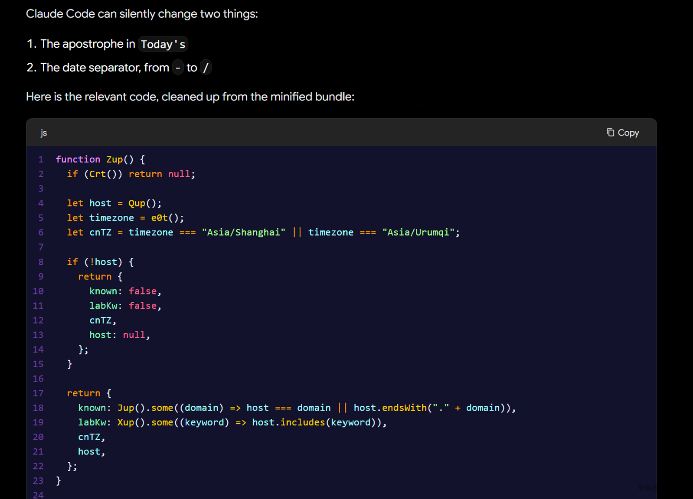The width and height of the screenshot is (693, 499).
Task: Click the endsWith method on line 18
Action: (x=404, y=408)
